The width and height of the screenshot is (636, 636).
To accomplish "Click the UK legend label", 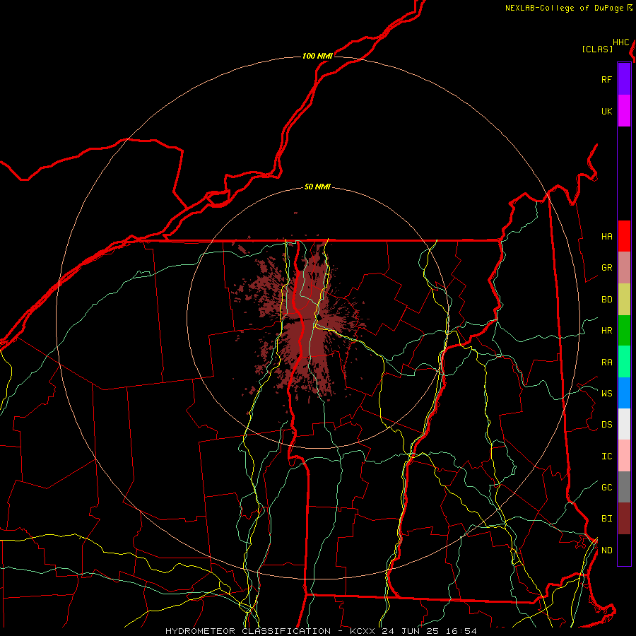I will pos(606,111).
